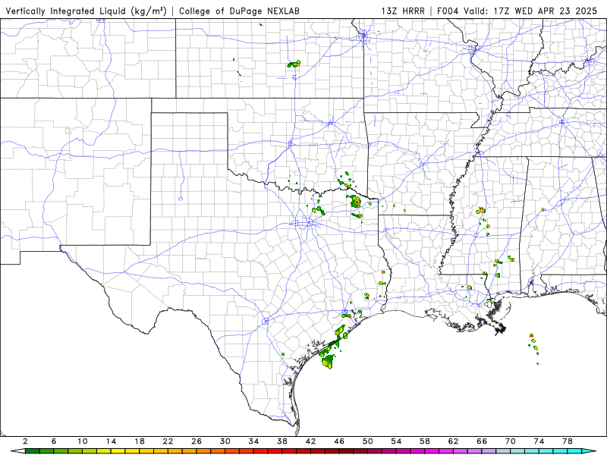Click the "College of DuPage NEXLAB" label

coord(239,11)
